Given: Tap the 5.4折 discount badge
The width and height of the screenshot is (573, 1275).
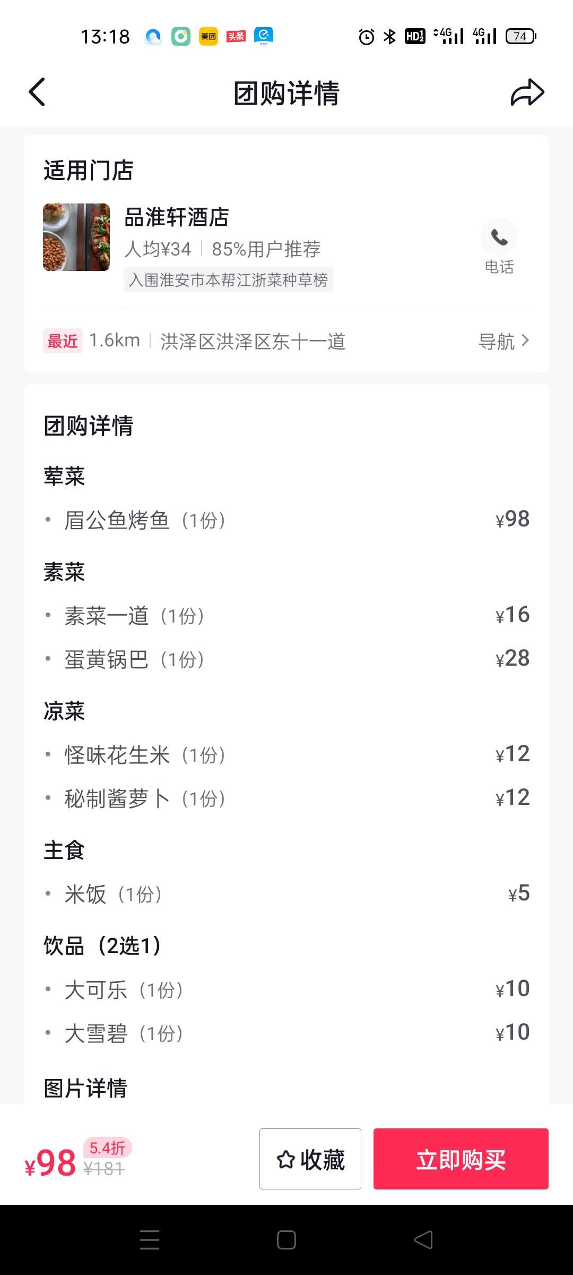Looking at the screenshot, I should point(107,1148).
